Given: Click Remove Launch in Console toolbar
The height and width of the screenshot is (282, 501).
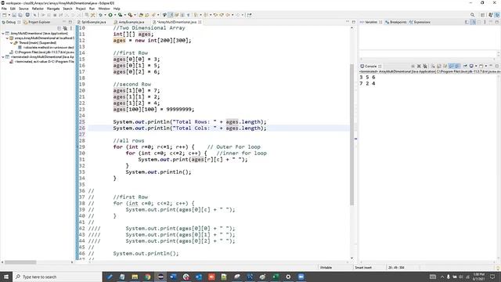Looking at the screenshot, I should pos(419,66).
